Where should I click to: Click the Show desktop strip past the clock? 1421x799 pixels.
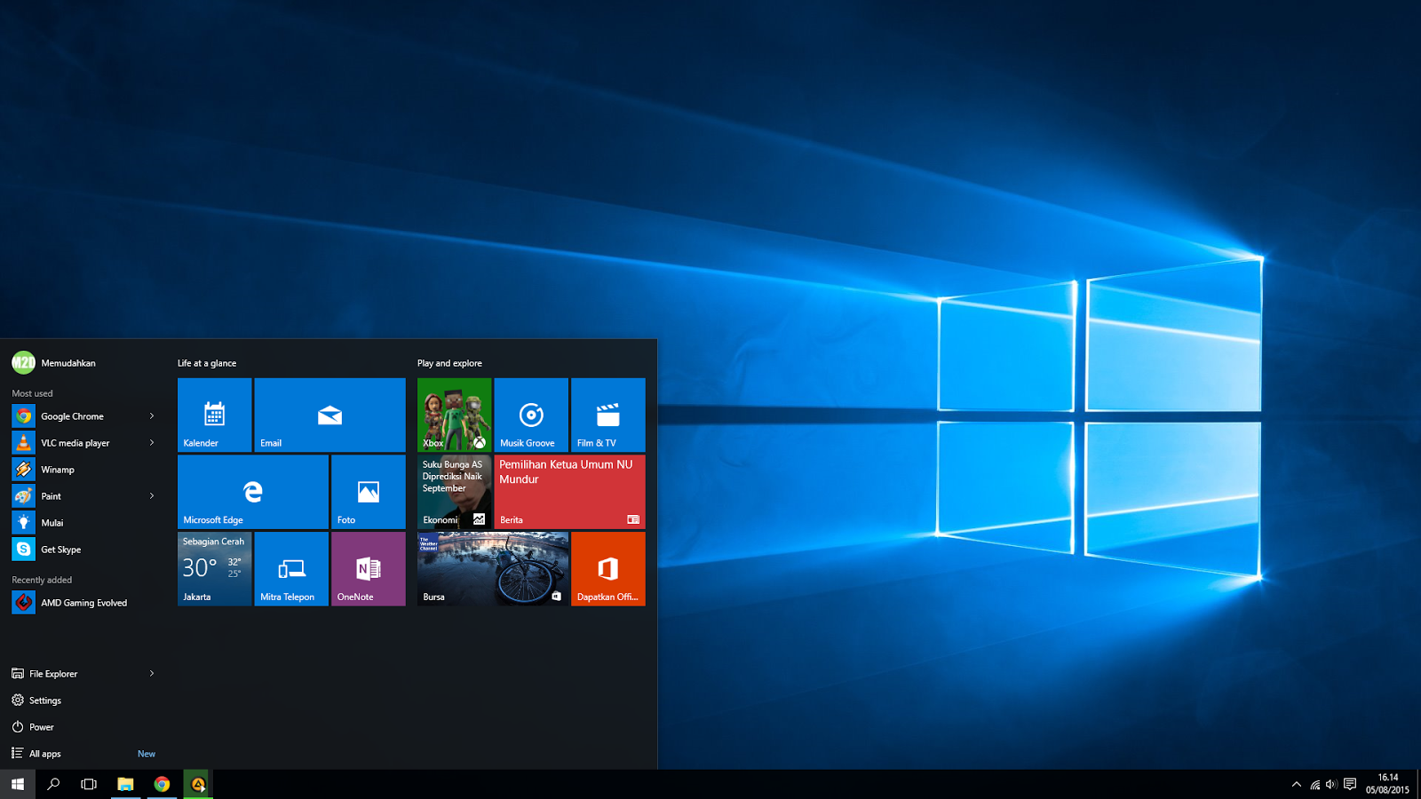1418,784
